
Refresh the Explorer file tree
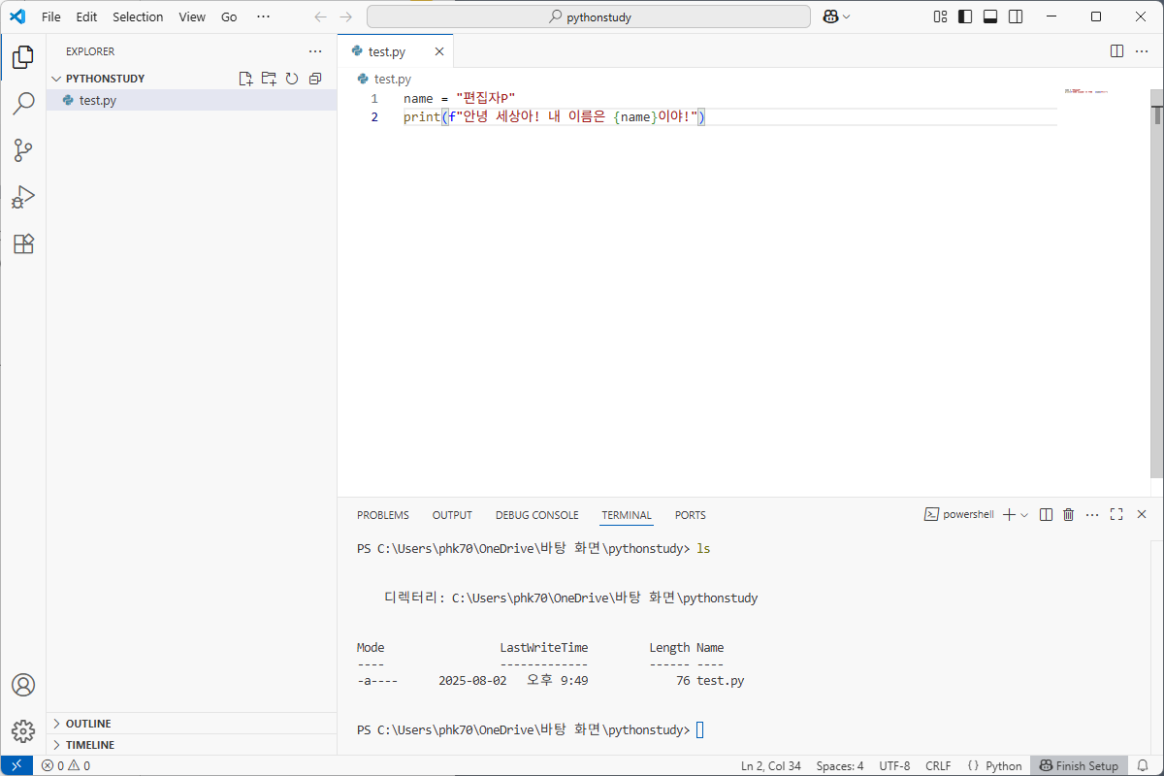292,79
